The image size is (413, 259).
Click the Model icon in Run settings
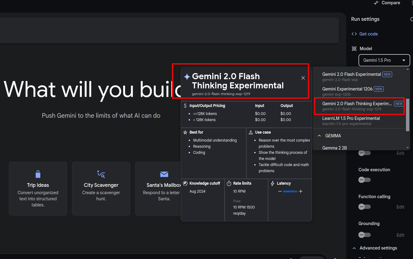click(354, 49)
